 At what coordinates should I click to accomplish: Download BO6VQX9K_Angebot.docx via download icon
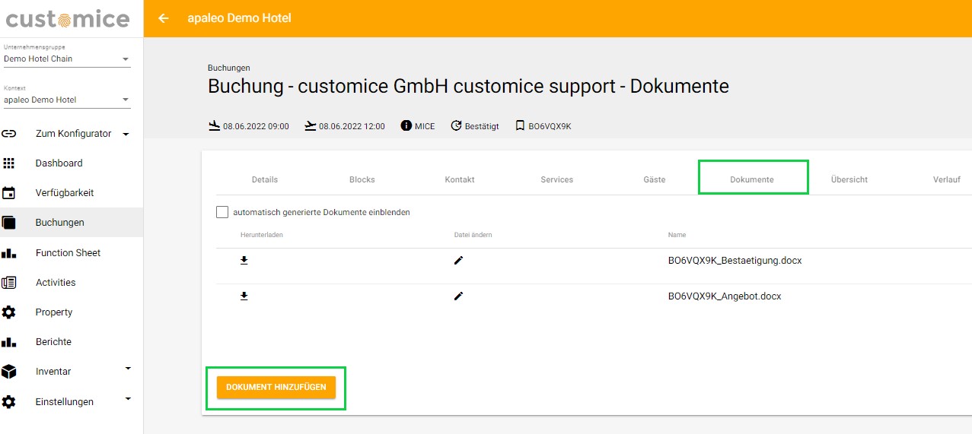pos(244,296)
